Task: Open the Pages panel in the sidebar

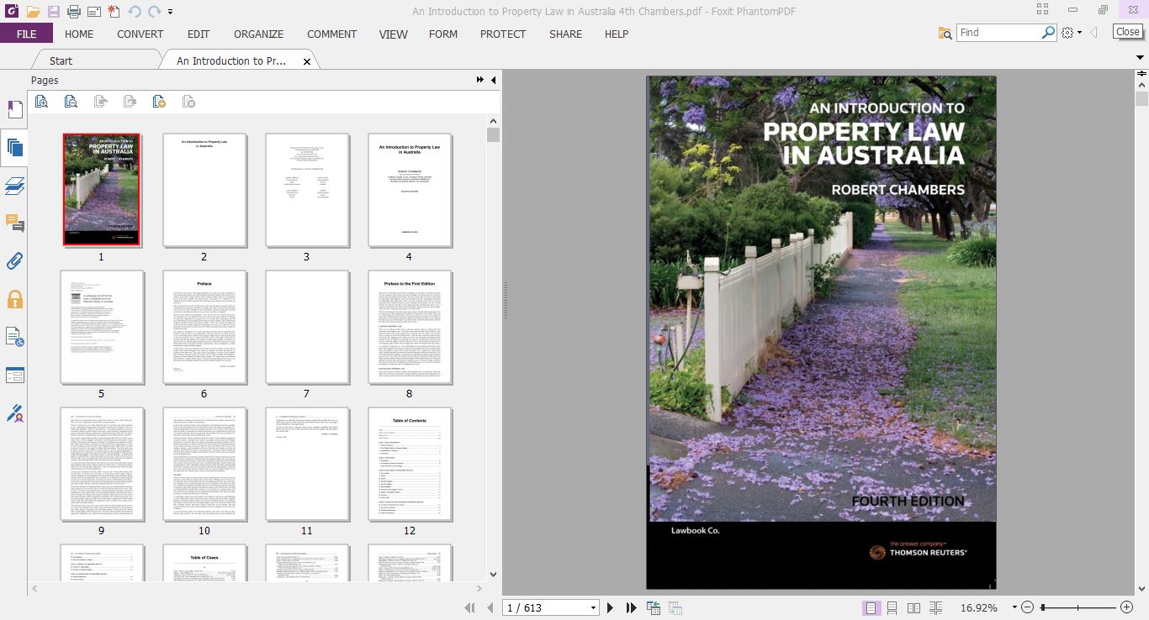Action: coord(14,148)
